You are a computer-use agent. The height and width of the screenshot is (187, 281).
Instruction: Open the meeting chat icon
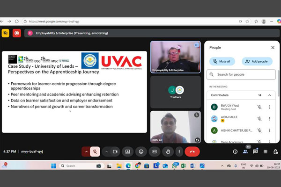click(255, 151)
